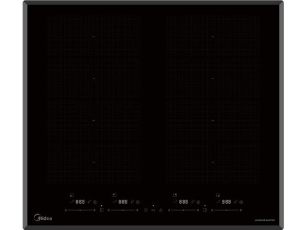The height and width of the screenshot is (230, 307).
Task: Tap the pause (stop-and-go) key
Action: coord(153,210)
